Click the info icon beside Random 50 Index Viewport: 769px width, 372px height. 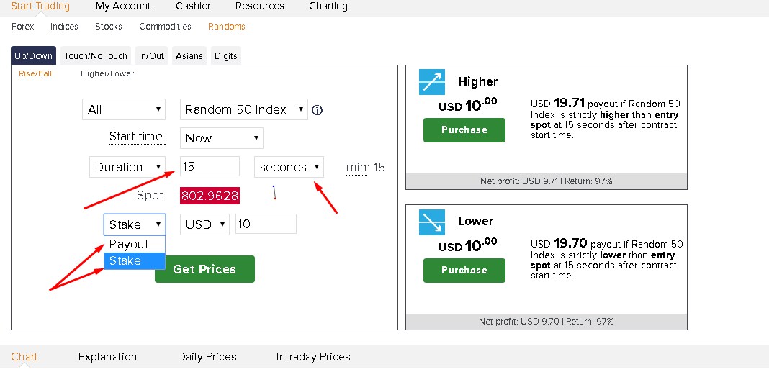click(317, 110)
